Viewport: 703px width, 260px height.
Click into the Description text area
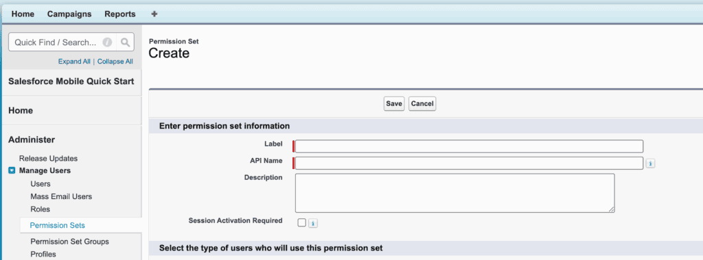454,193
